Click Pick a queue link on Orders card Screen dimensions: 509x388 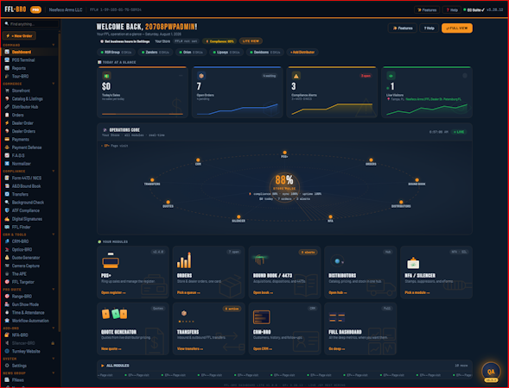[188, 292]
